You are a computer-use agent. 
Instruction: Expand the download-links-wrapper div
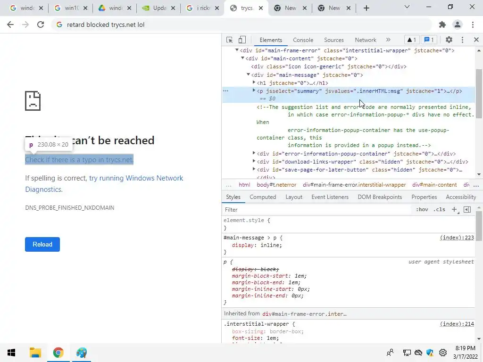(254, 161)
